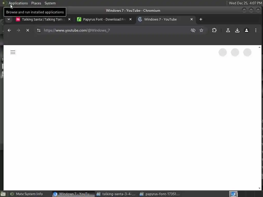Viewport: 263px width, 197px height.
Task: Switch to Windows 7 - YouTube taskbar item
Action: [73, 194]
